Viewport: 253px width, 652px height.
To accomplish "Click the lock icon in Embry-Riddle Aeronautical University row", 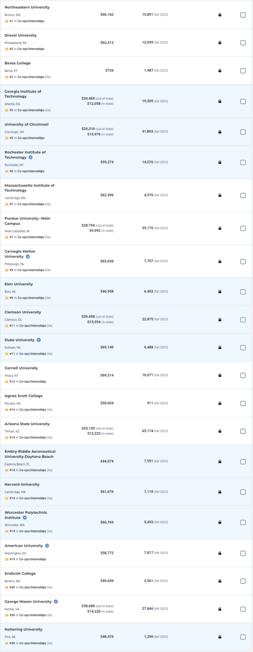I will coord(220,461).
